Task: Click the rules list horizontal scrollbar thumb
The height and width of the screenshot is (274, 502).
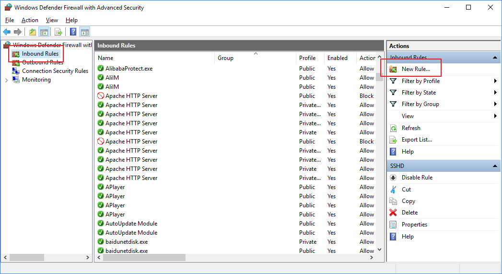Action: pyautogui.click(x=144, y=257)
